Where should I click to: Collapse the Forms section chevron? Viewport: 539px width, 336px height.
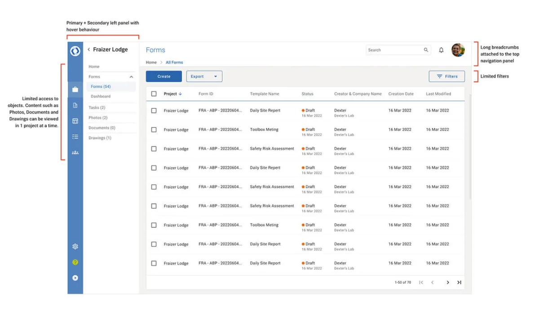click(x=131, y=77)
